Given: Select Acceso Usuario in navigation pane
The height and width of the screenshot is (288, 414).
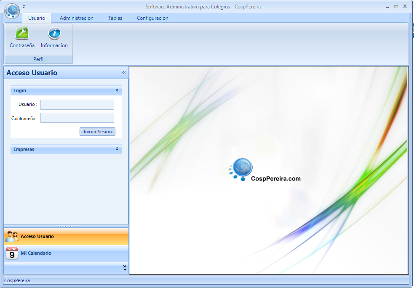Looking at the screenshot, I should [x=37, y=236].
